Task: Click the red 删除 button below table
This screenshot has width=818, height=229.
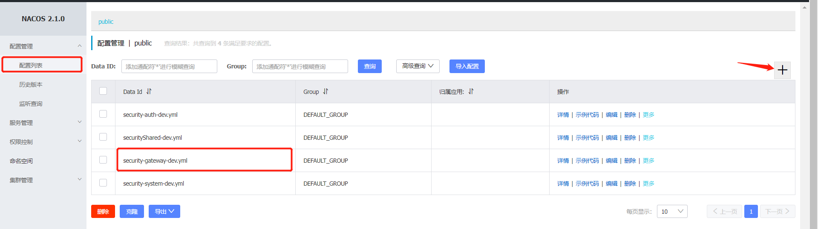Action: point(103,212)
